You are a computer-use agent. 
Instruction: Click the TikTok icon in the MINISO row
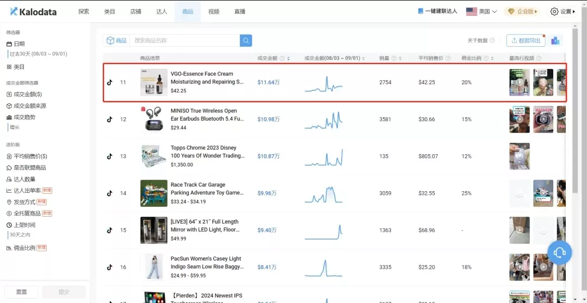tap(109, 119)
